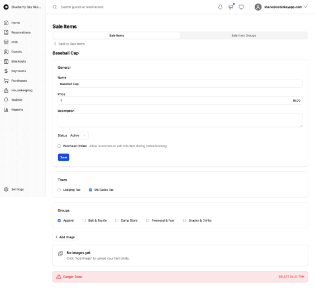Check the Lodging Tax box
Screen dimensions: 315x291
click(x=59, y=190)
